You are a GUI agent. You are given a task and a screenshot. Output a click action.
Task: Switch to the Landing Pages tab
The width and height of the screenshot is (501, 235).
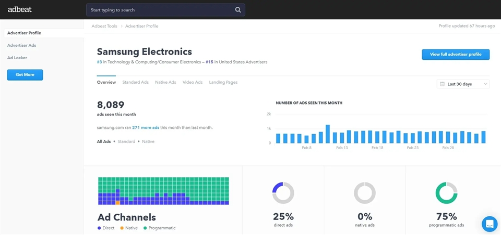coord(223,82)
